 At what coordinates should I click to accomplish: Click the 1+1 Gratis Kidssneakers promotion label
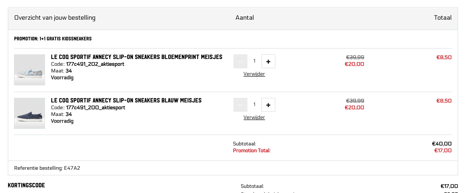(x=53, y=39)
